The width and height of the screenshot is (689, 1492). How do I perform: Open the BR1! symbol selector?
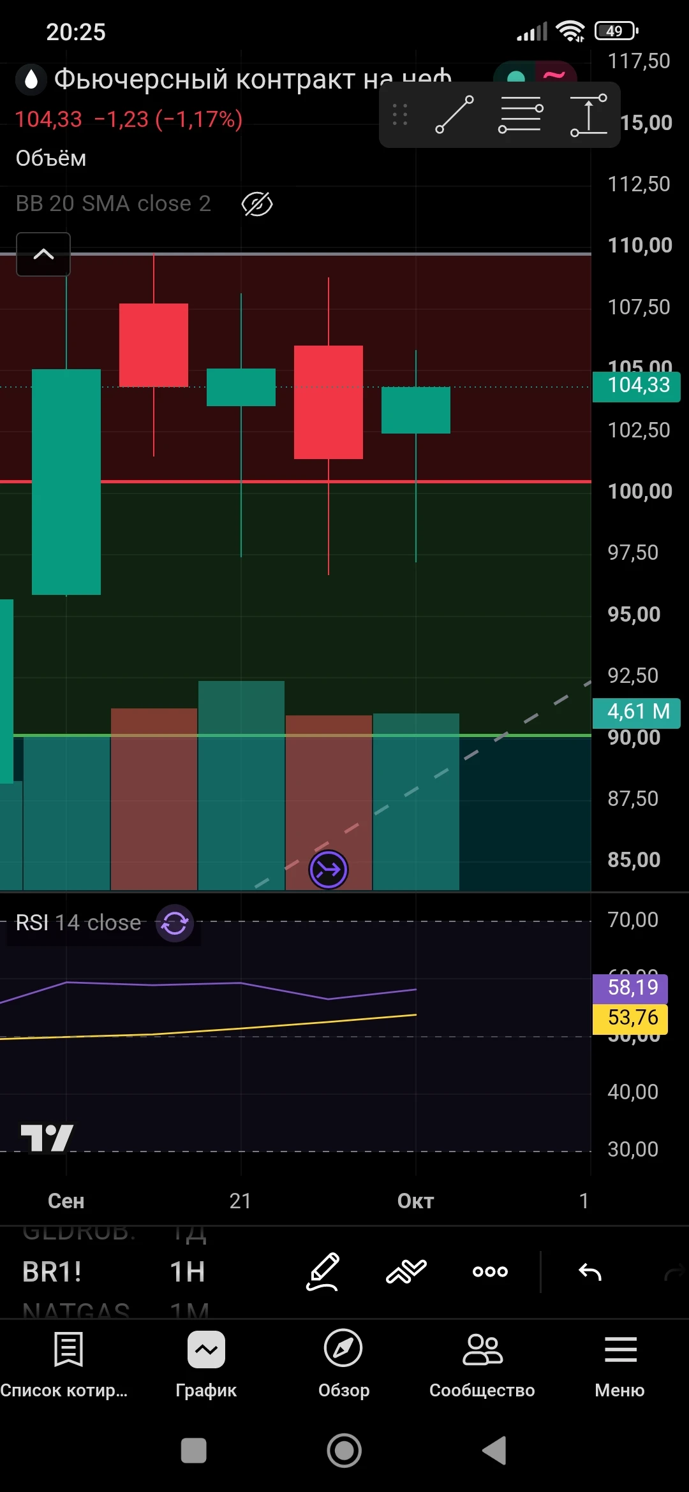52,1272
